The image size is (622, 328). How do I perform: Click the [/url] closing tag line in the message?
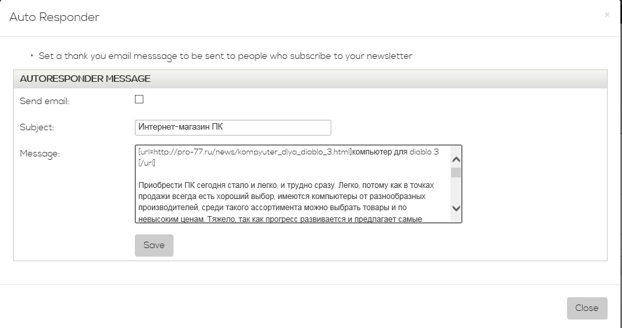pos(147,162)
